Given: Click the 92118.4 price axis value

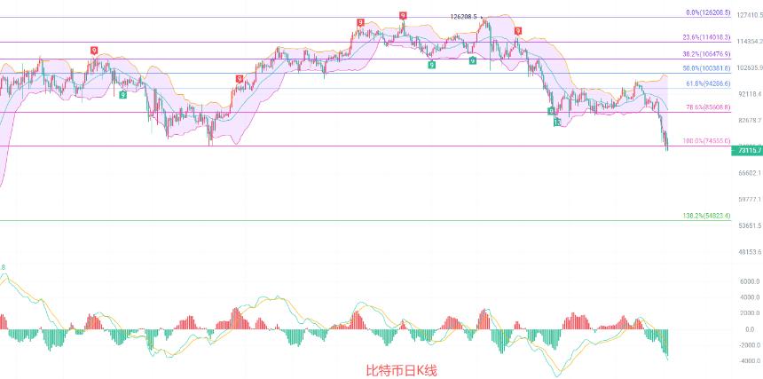Looking at the screenshot, I should coord(751,94).
